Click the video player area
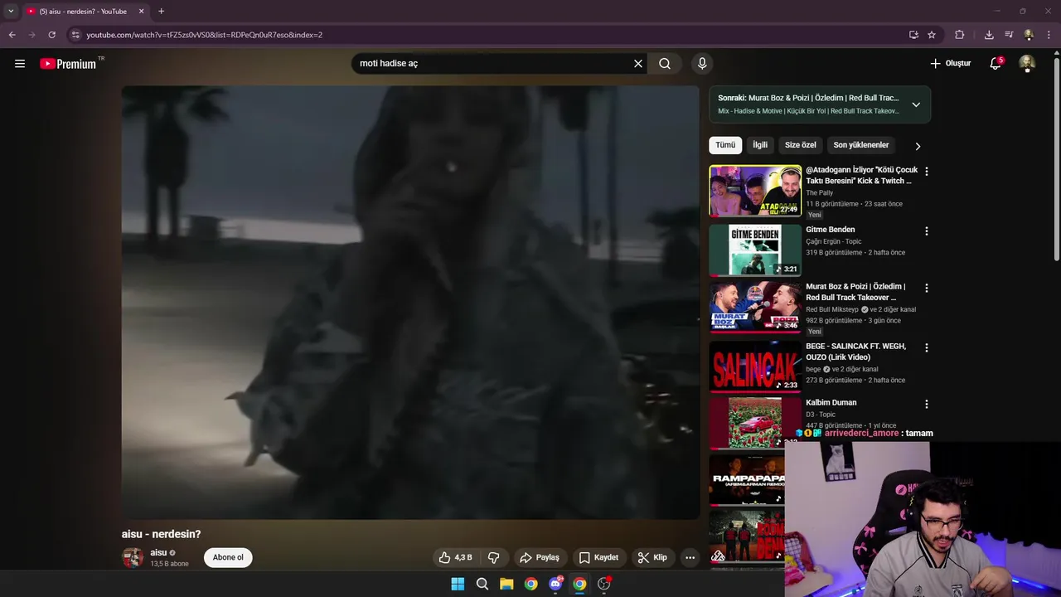 410,303
